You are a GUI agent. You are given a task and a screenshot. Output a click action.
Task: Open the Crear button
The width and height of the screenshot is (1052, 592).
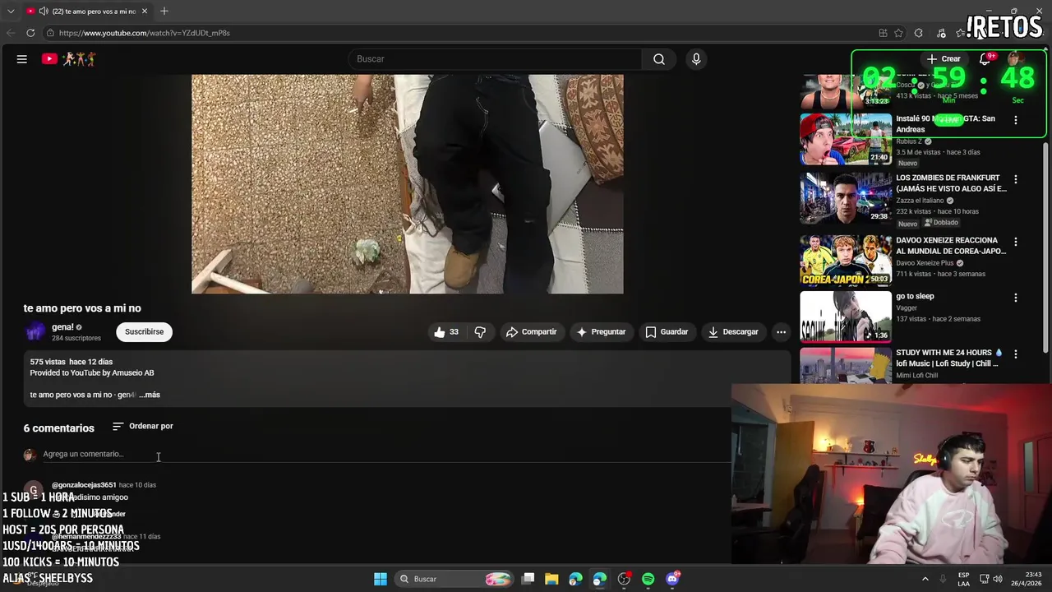(944, 59)
